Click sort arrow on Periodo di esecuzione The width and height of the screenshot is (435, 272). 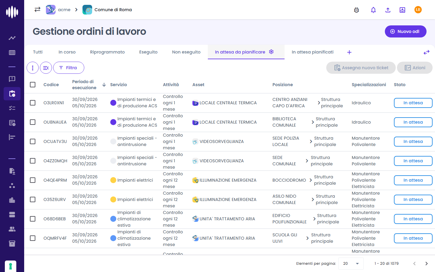point(104,85)
